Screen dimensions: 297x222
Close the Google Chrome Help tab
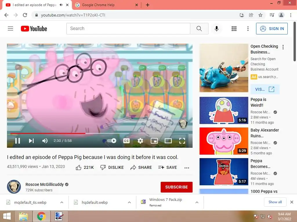coord(137,5)
